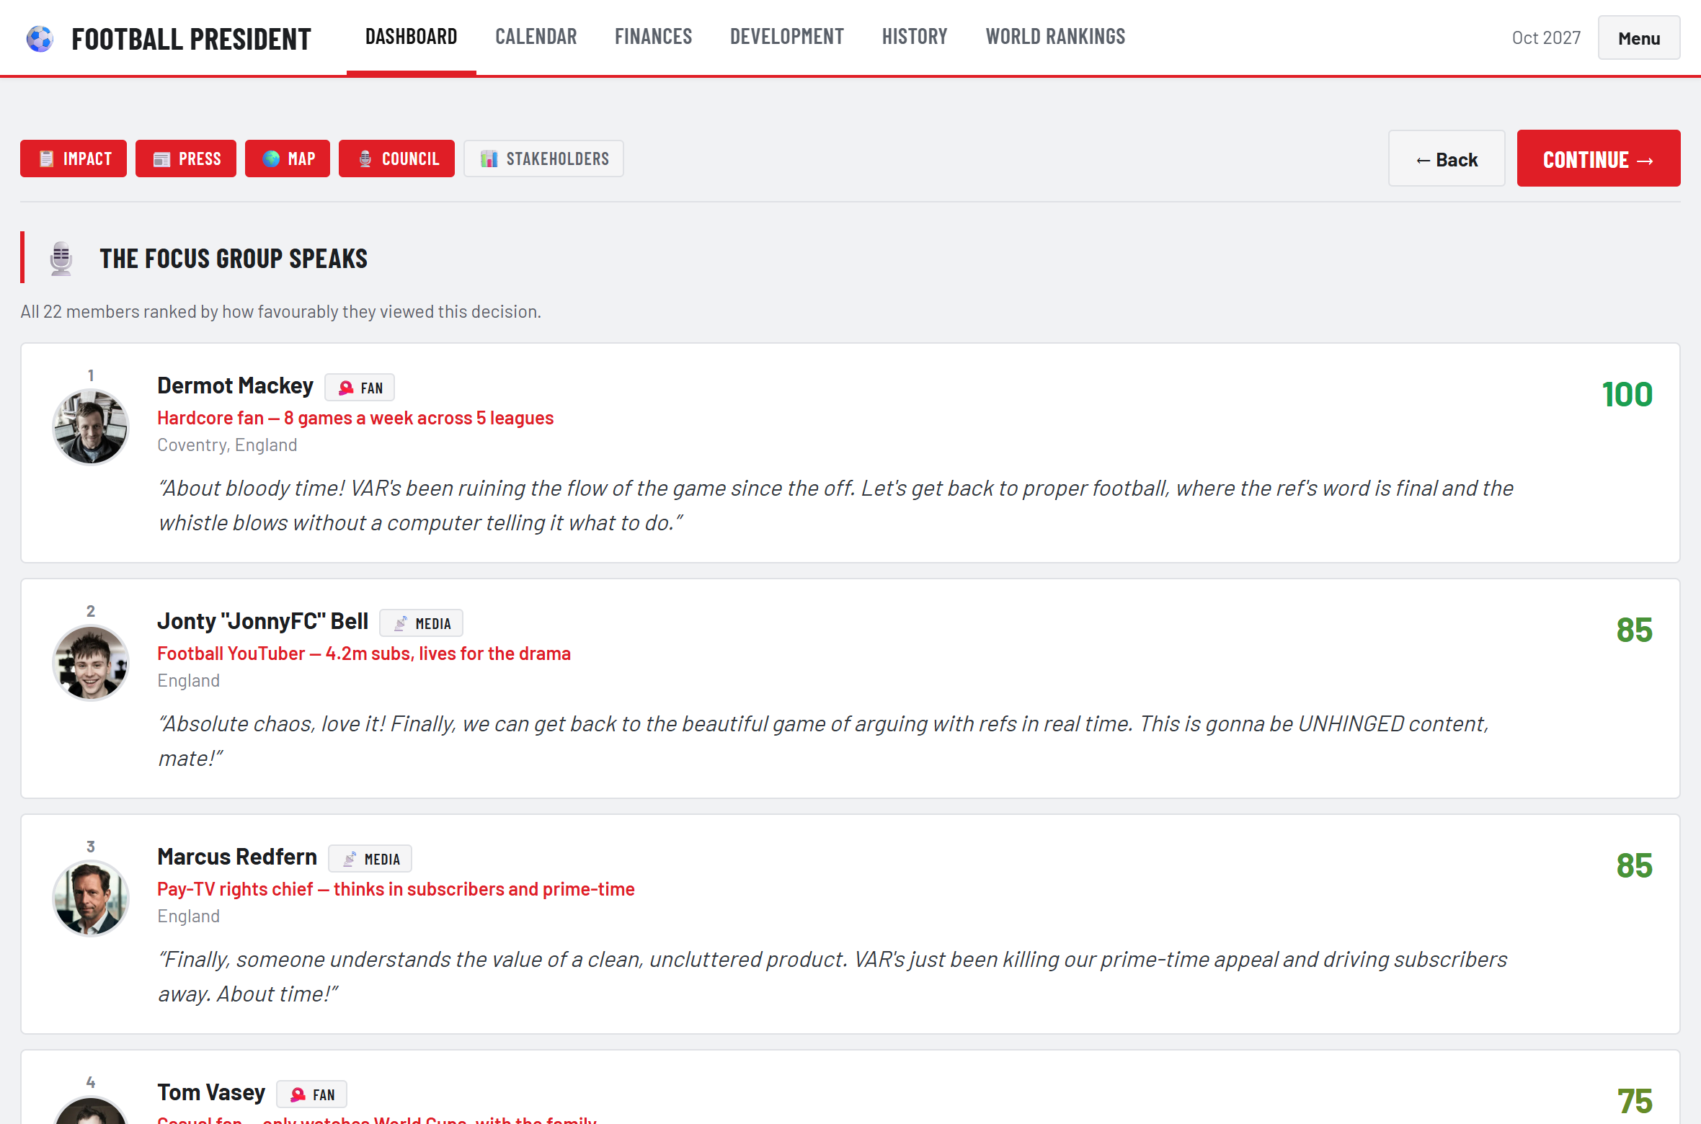Image resolution: width=1701 pixels, height=1124 pixels.
Task: Open Stakeholders chart icon button
Action: point(543,159)
